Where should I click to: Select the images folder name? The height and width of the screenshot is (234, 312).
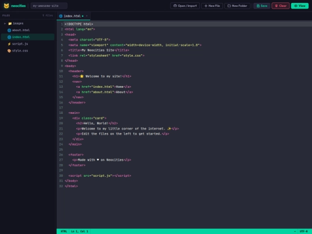(x=18, y=24)
